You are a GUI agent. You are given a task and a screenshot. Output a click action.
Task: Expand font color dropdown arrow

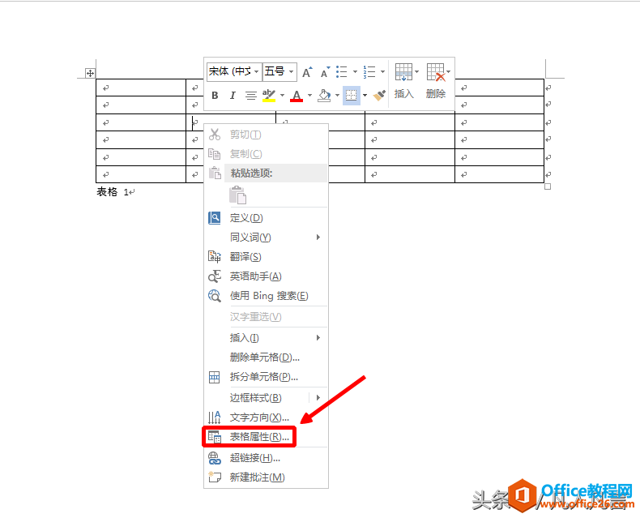pos(309,96)
